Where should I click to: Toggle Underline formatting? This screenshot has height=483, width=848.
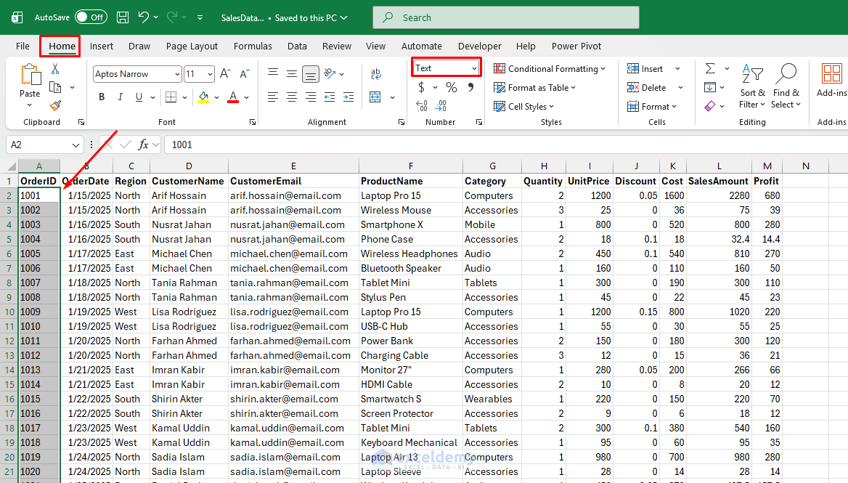pos(139,97)
